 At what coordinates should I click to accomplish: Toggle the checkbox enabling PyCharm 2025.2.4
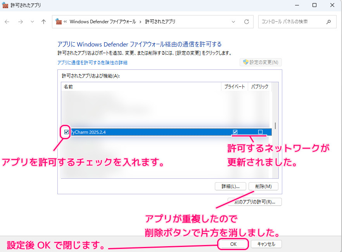coord(66,132)
